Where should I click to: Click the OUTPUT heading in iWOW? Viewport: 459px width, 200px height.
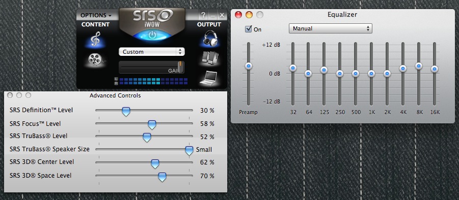tap(209, 24)
